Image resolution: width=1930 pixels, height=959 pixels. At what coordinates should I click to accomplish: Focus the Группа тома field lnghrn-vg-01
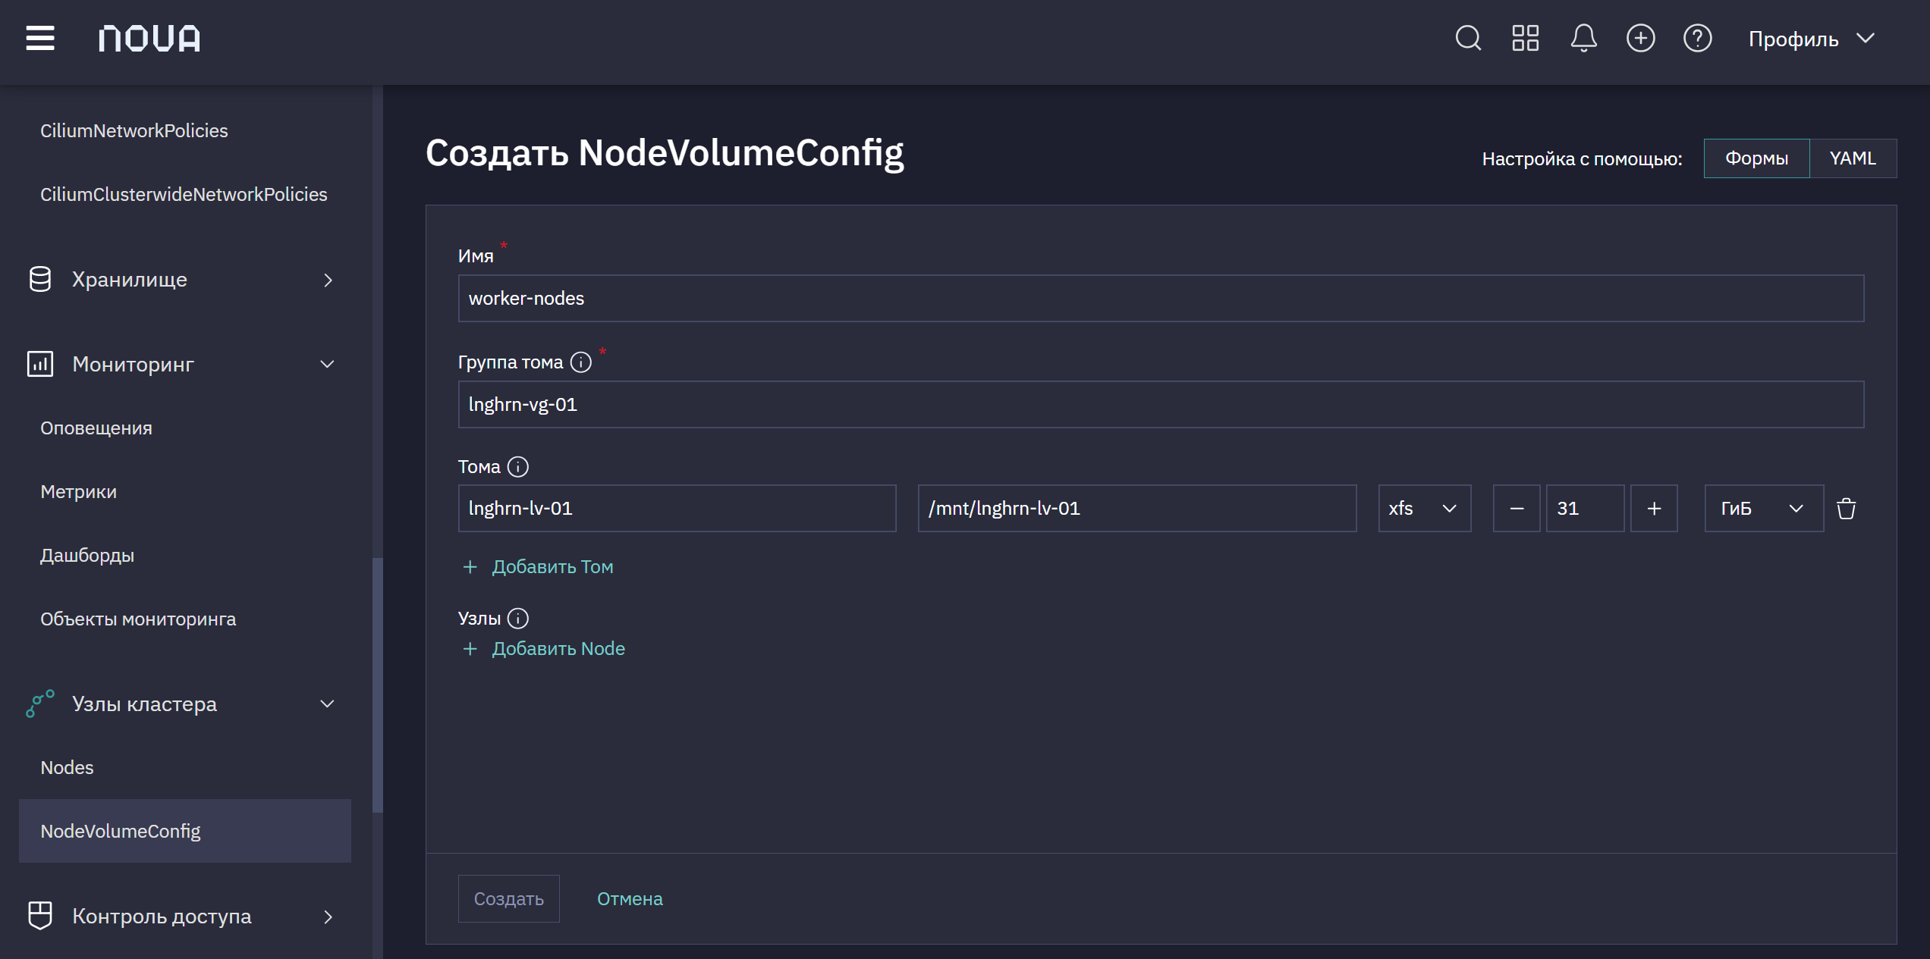[1161, 405]
